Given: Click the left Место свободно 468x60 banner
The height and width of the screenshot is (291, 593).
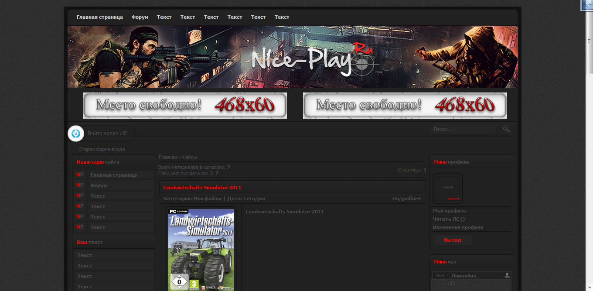Looking at the screenshot, I should coord(185,105).
